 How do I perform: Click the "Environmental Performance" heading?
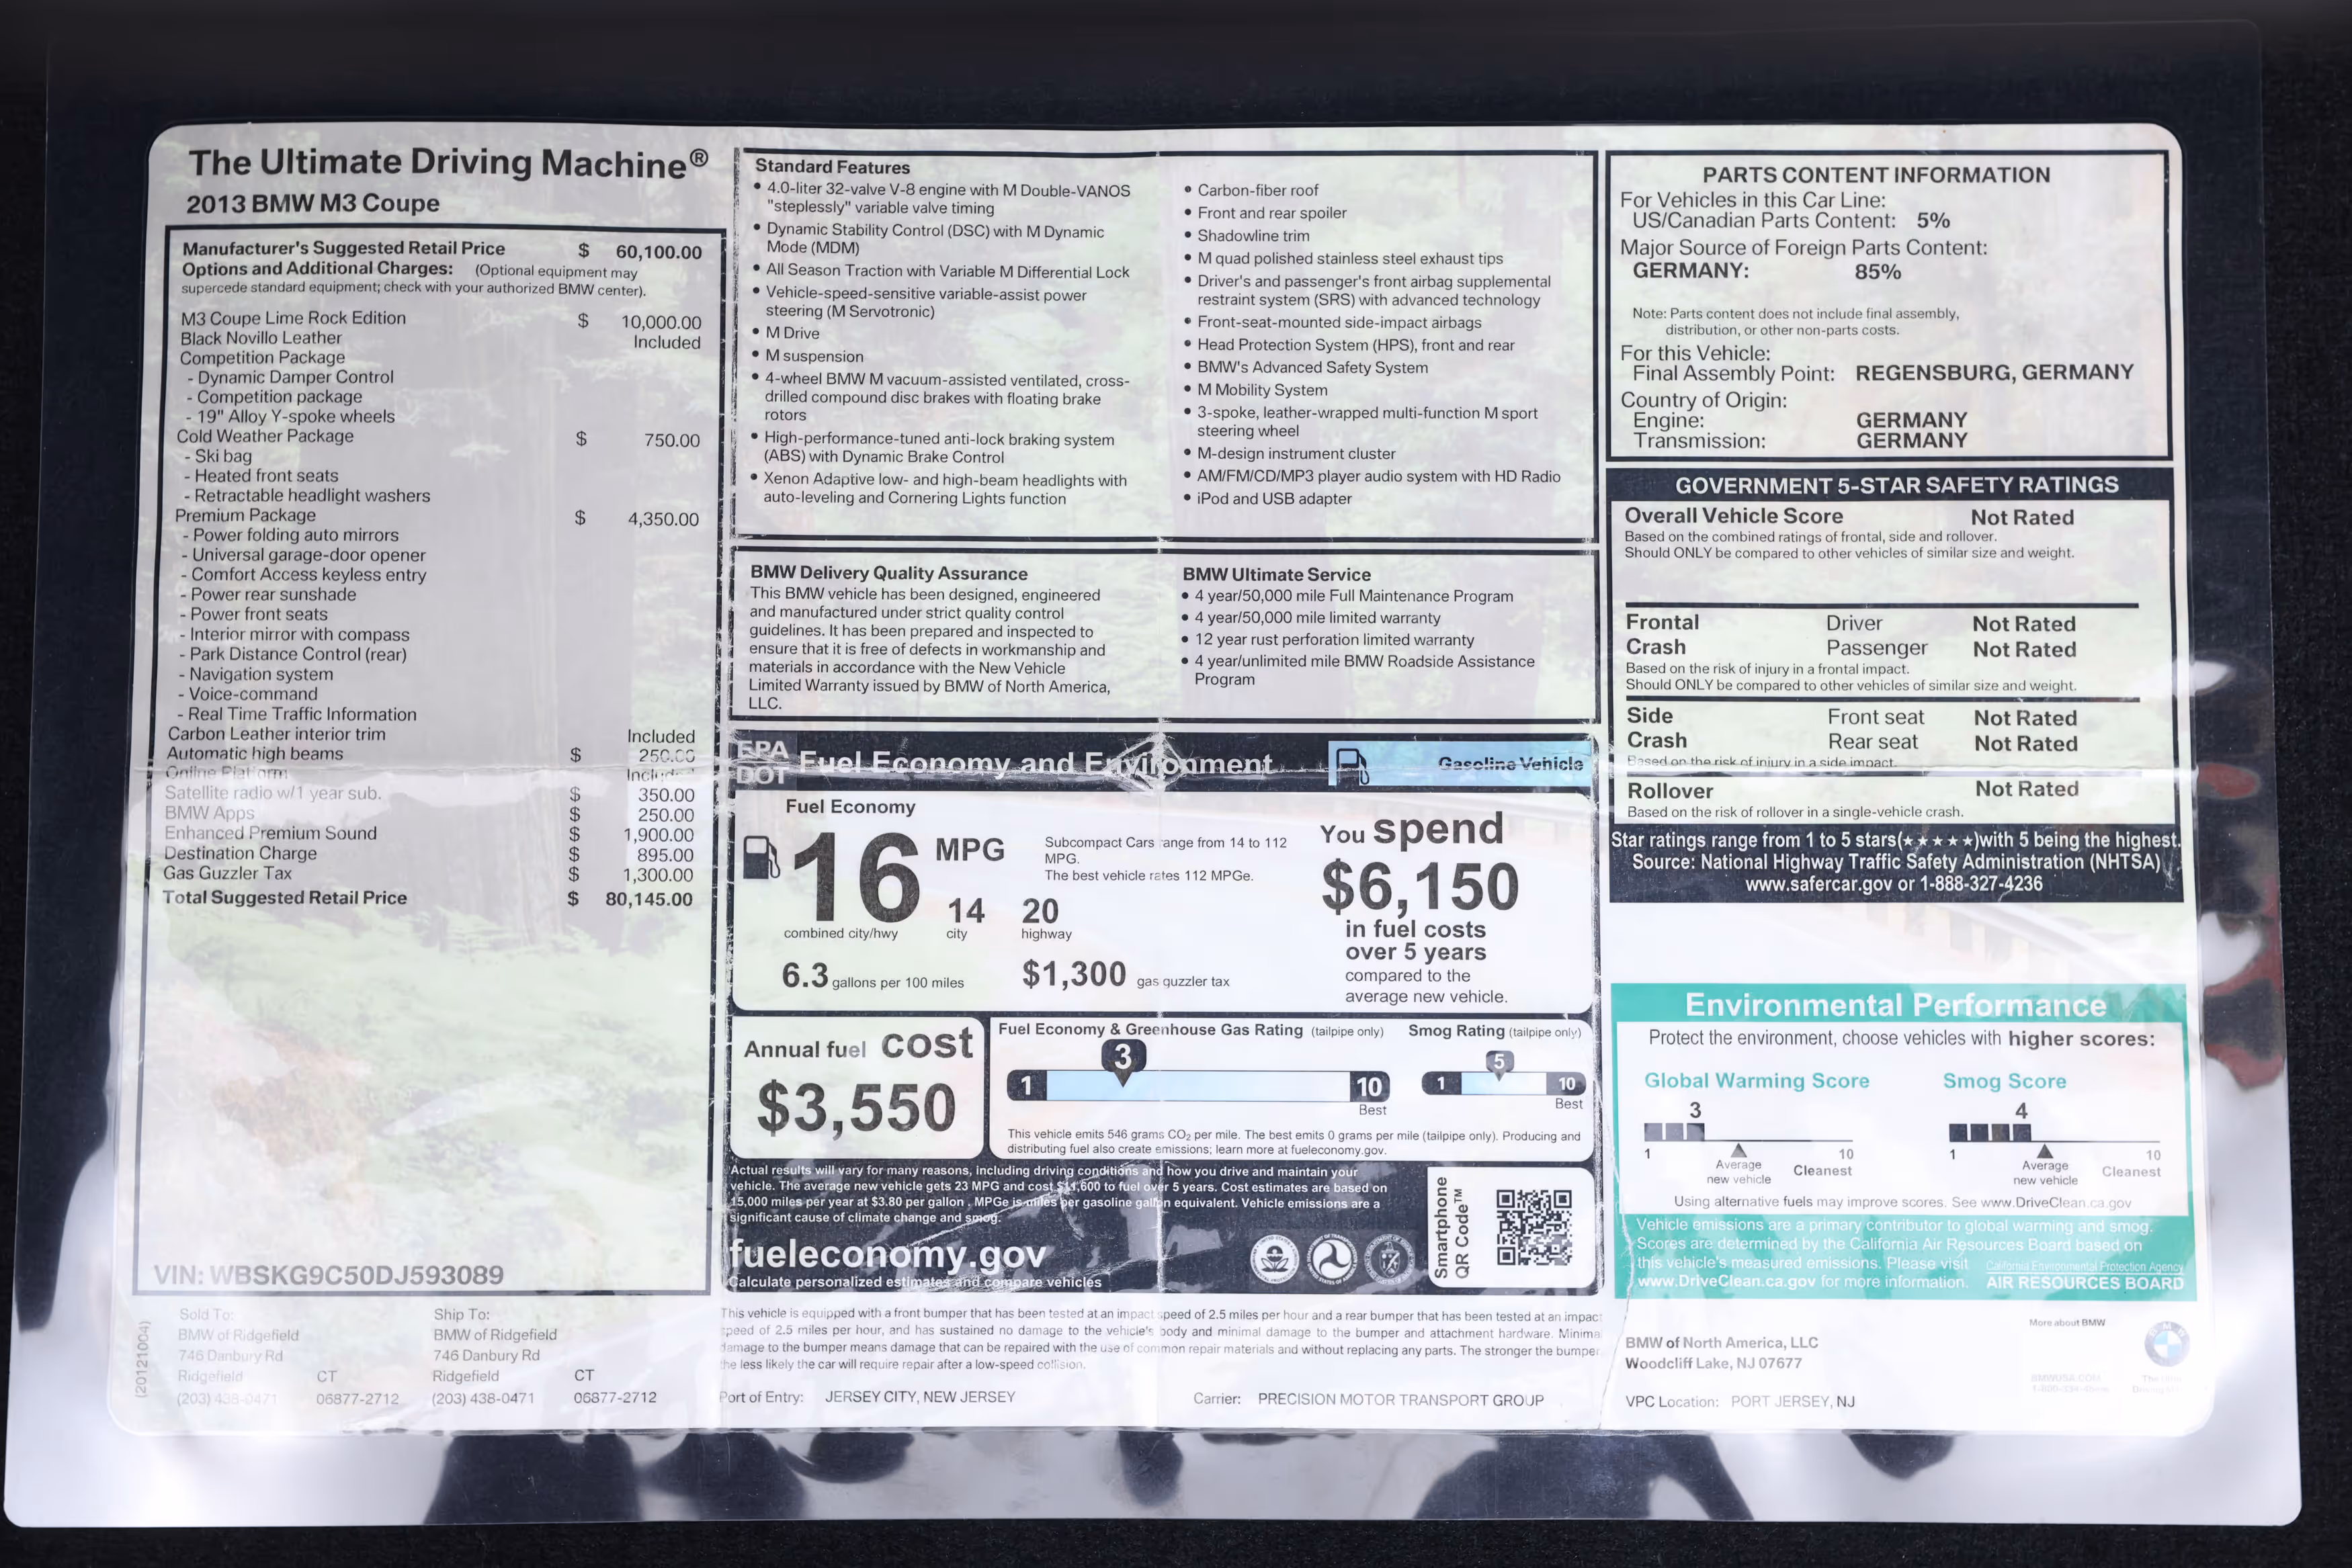click(1895, 1005)
